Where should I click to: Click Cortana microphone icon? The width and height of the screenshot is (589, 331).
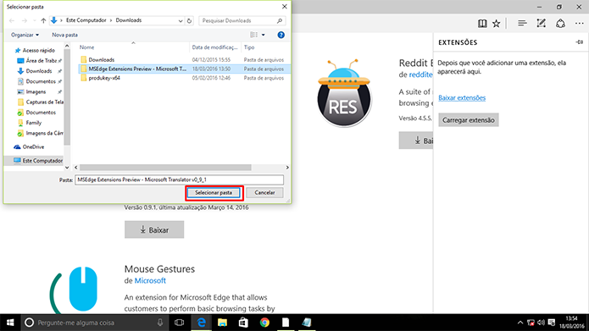(x=160, y=323)
